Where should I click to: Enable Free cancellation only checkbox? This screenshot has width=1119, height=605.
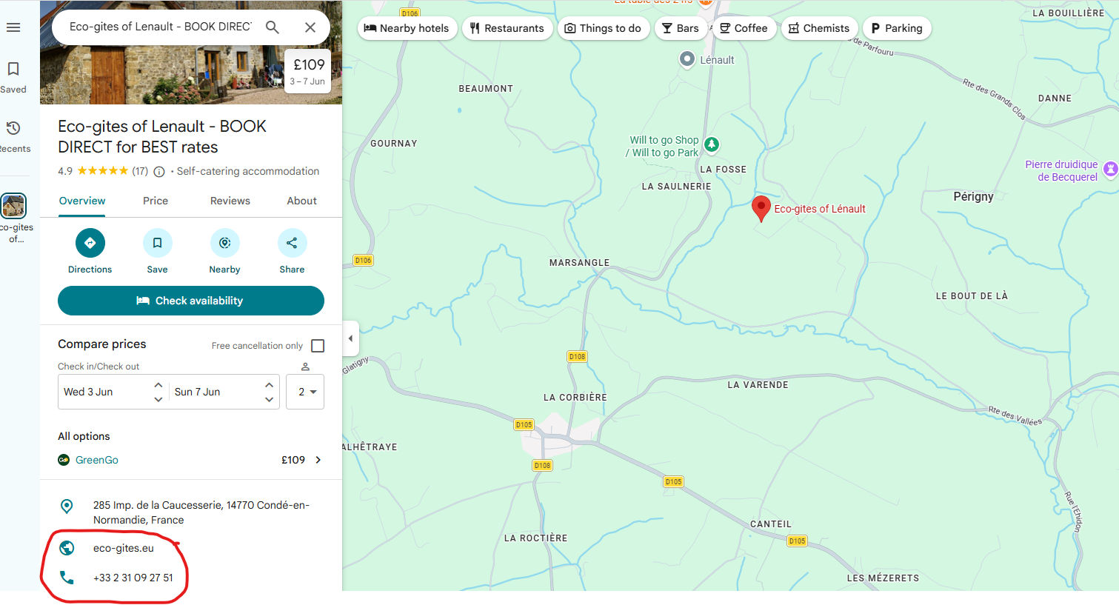pos(318,346)
